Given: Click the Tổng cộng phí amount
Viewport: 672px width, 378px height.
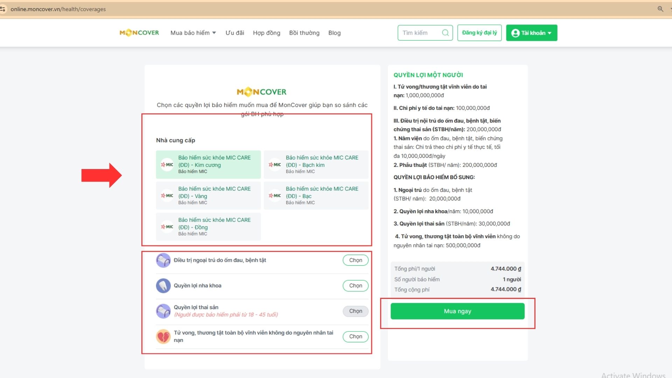Looking at the screenshot, I should (x=505, y=289).
